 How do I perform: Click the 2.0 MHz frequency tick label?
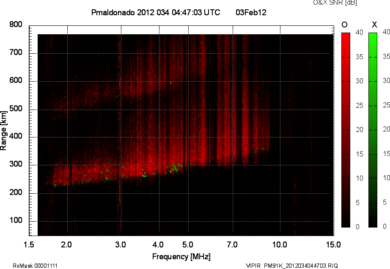click(x=66, y=245)
